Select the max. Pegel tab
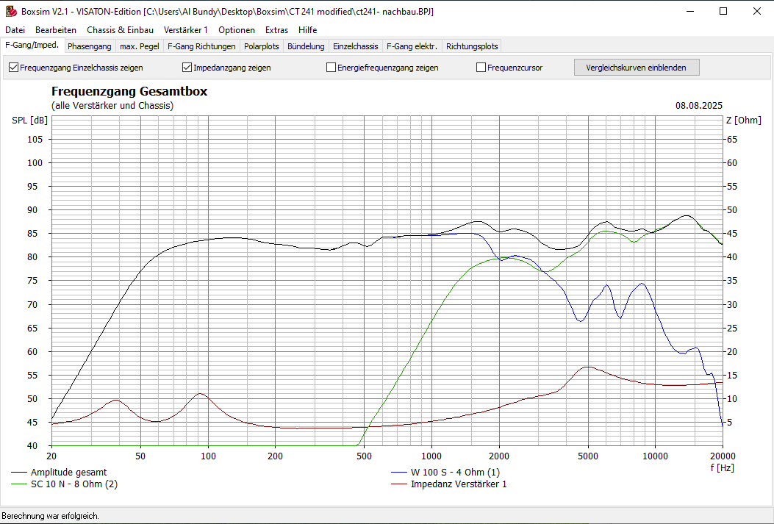Viewport: 774px width, 524px height. point(140,46)
